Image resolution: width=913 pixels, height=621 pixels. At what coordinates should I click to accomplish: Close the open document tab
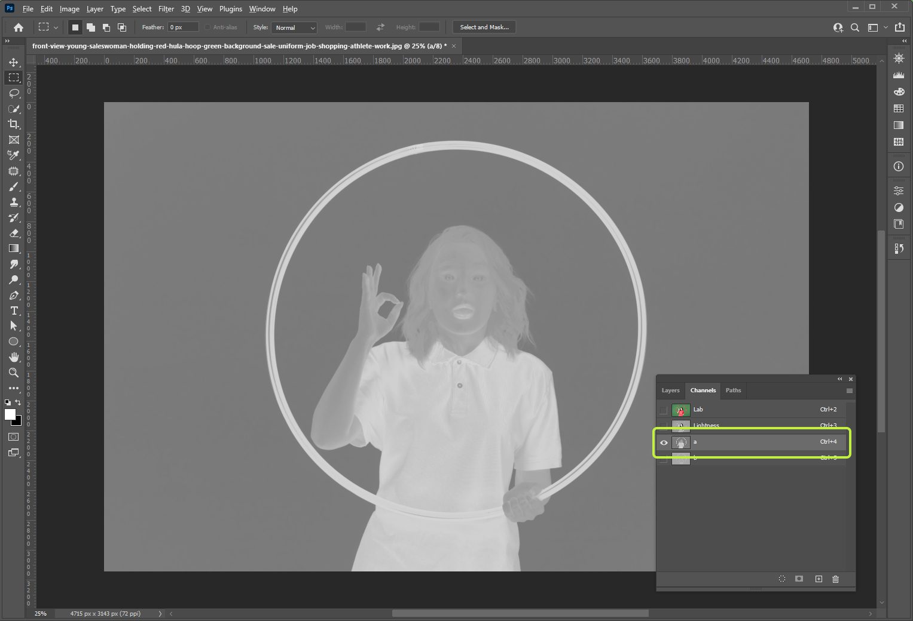[454, 46]
